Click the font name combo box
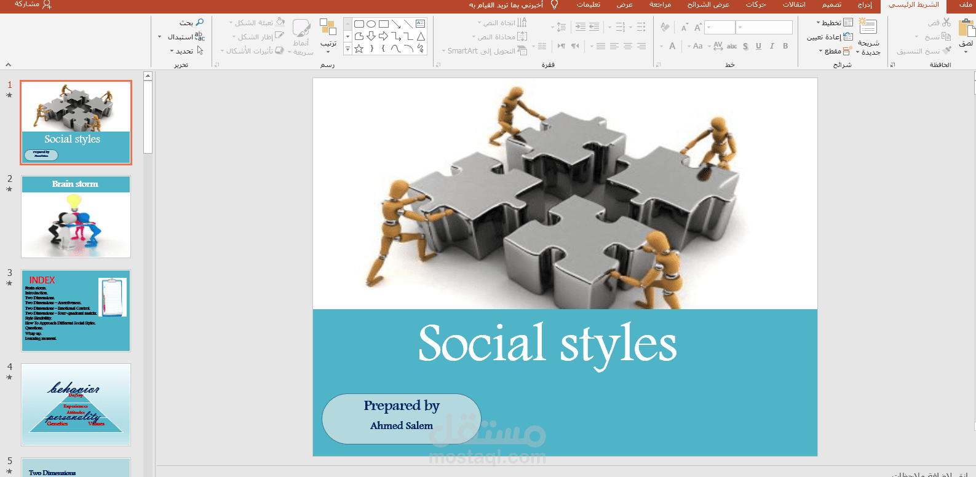Screen dimensions: 976x477 [x=764, y=27]
